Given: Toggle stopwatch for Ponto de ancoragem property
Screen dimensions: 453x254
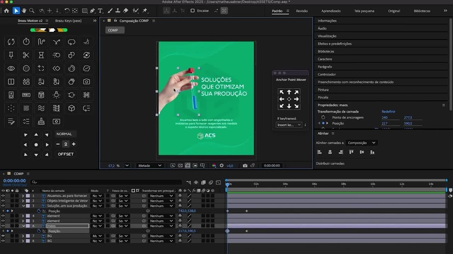Looking at the screenshot, I should tap(323, 117).
